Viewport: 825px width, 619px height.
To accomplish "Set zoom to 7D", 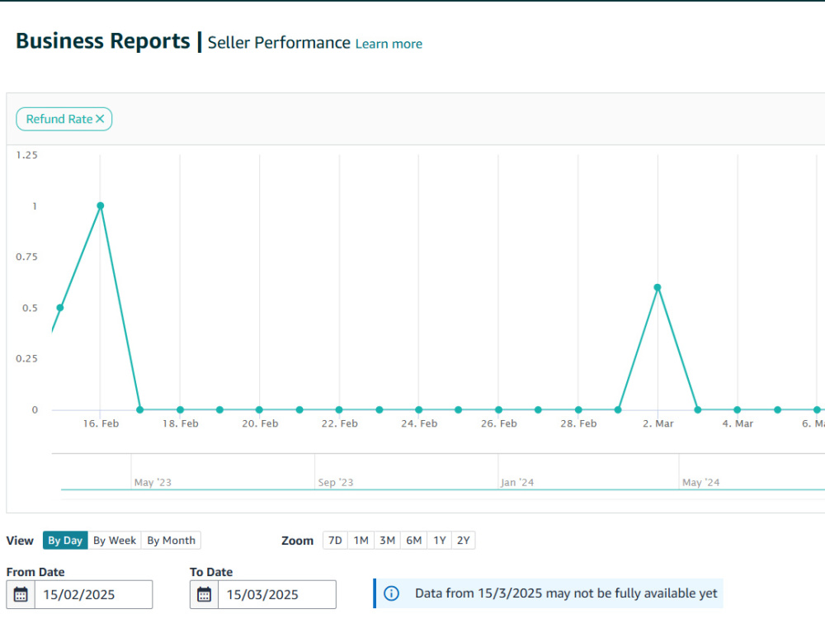I will pyautogui.click(x=335, y=541).
